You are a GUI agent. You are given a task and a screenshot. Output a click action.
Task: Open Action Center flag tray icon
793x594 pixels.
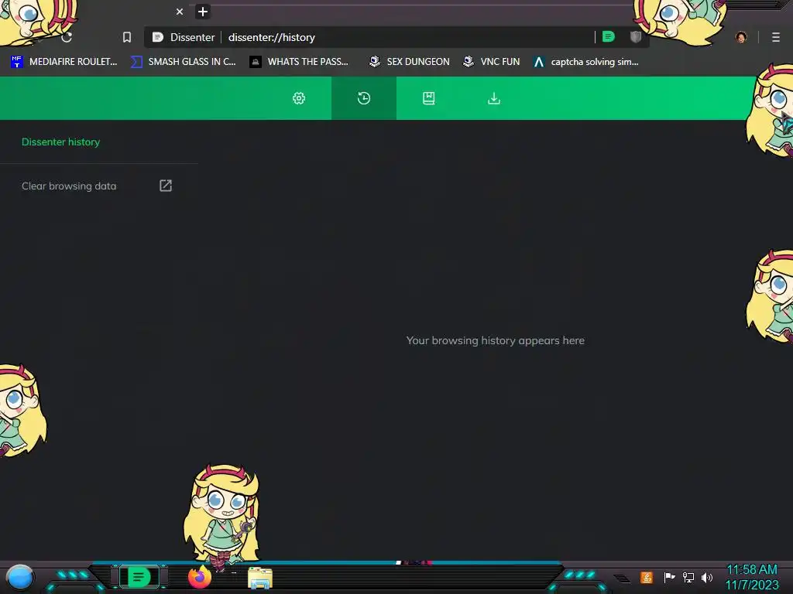[669, 577]
